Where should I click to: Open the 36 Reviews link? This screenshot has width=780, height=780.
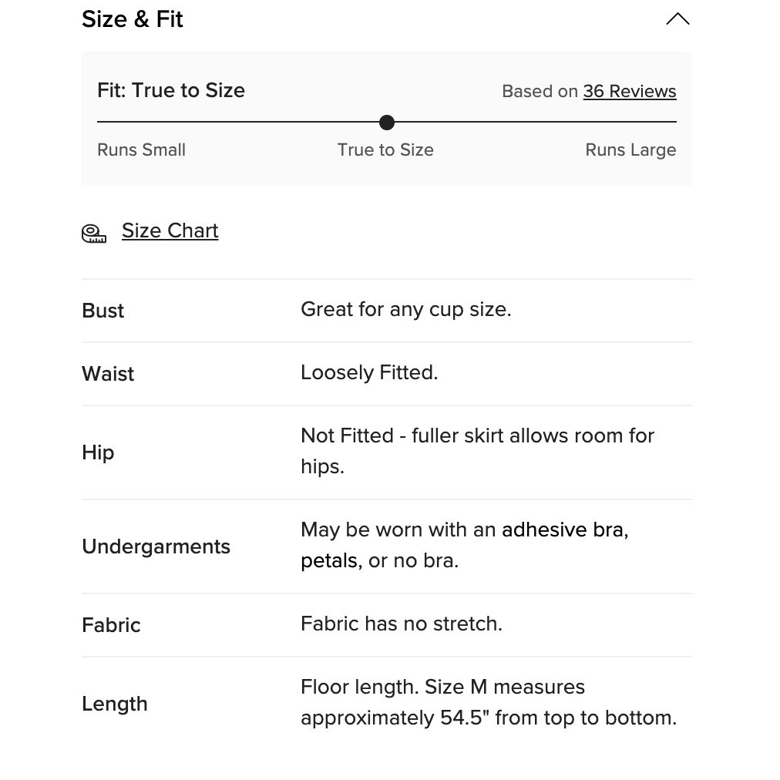click(x=629, y=92)
